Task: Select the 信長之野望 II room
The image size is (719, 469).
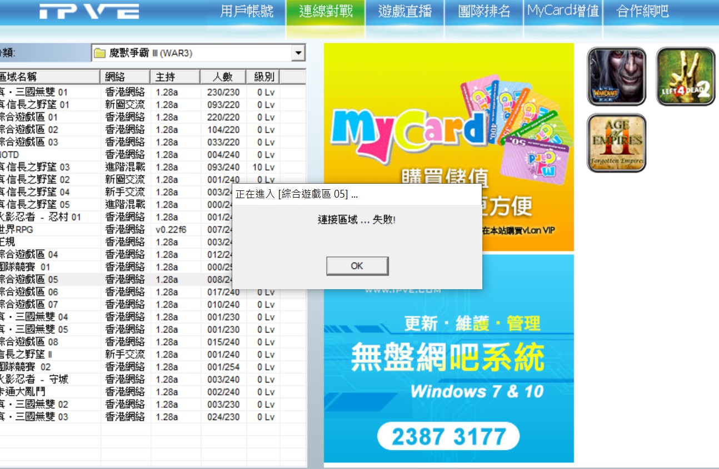Action: [153, 354]
